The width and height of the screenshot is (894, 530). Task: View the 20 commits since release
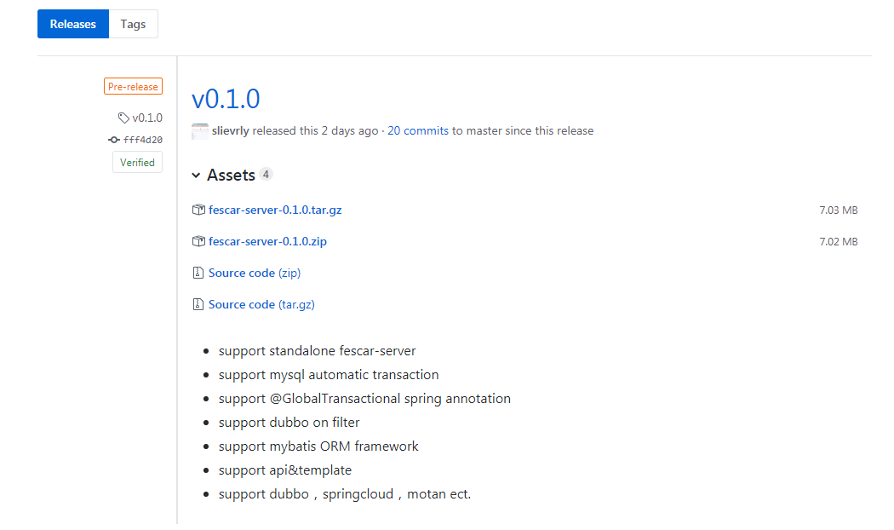pyautogui.click(x=418, y=131)
